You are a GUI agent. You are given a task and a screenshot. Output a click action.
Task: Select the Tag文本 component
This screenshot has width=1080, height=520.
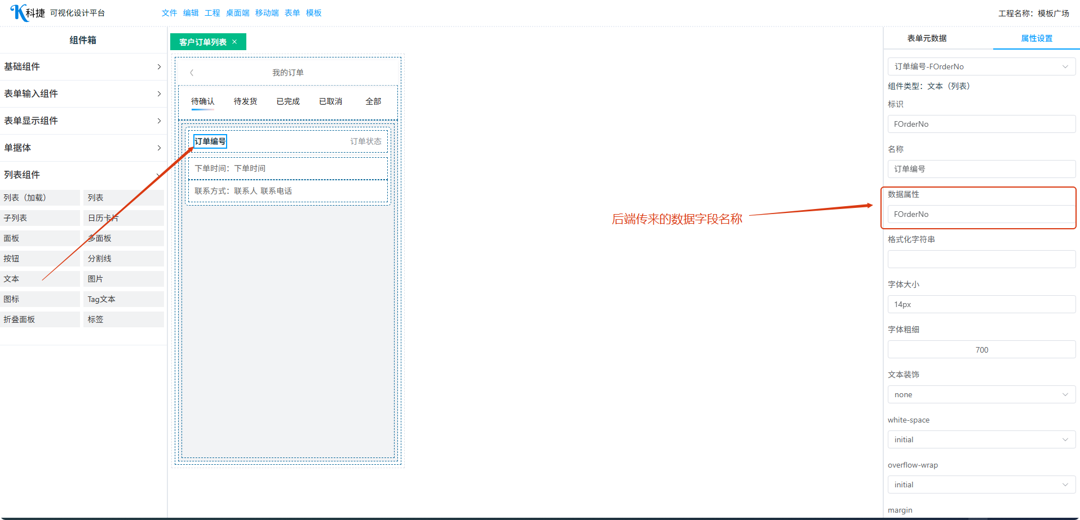tap(123, 299)
